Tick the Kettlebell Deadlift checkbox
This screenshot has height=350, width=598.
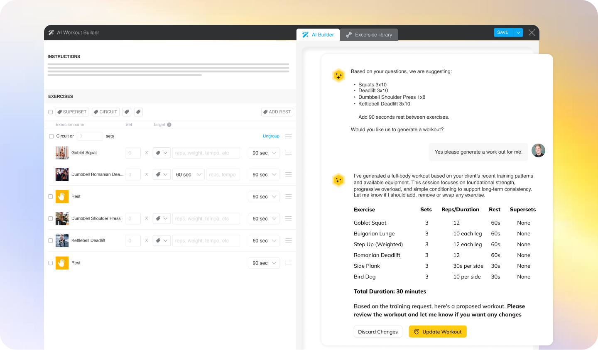[x=51, y=241]
